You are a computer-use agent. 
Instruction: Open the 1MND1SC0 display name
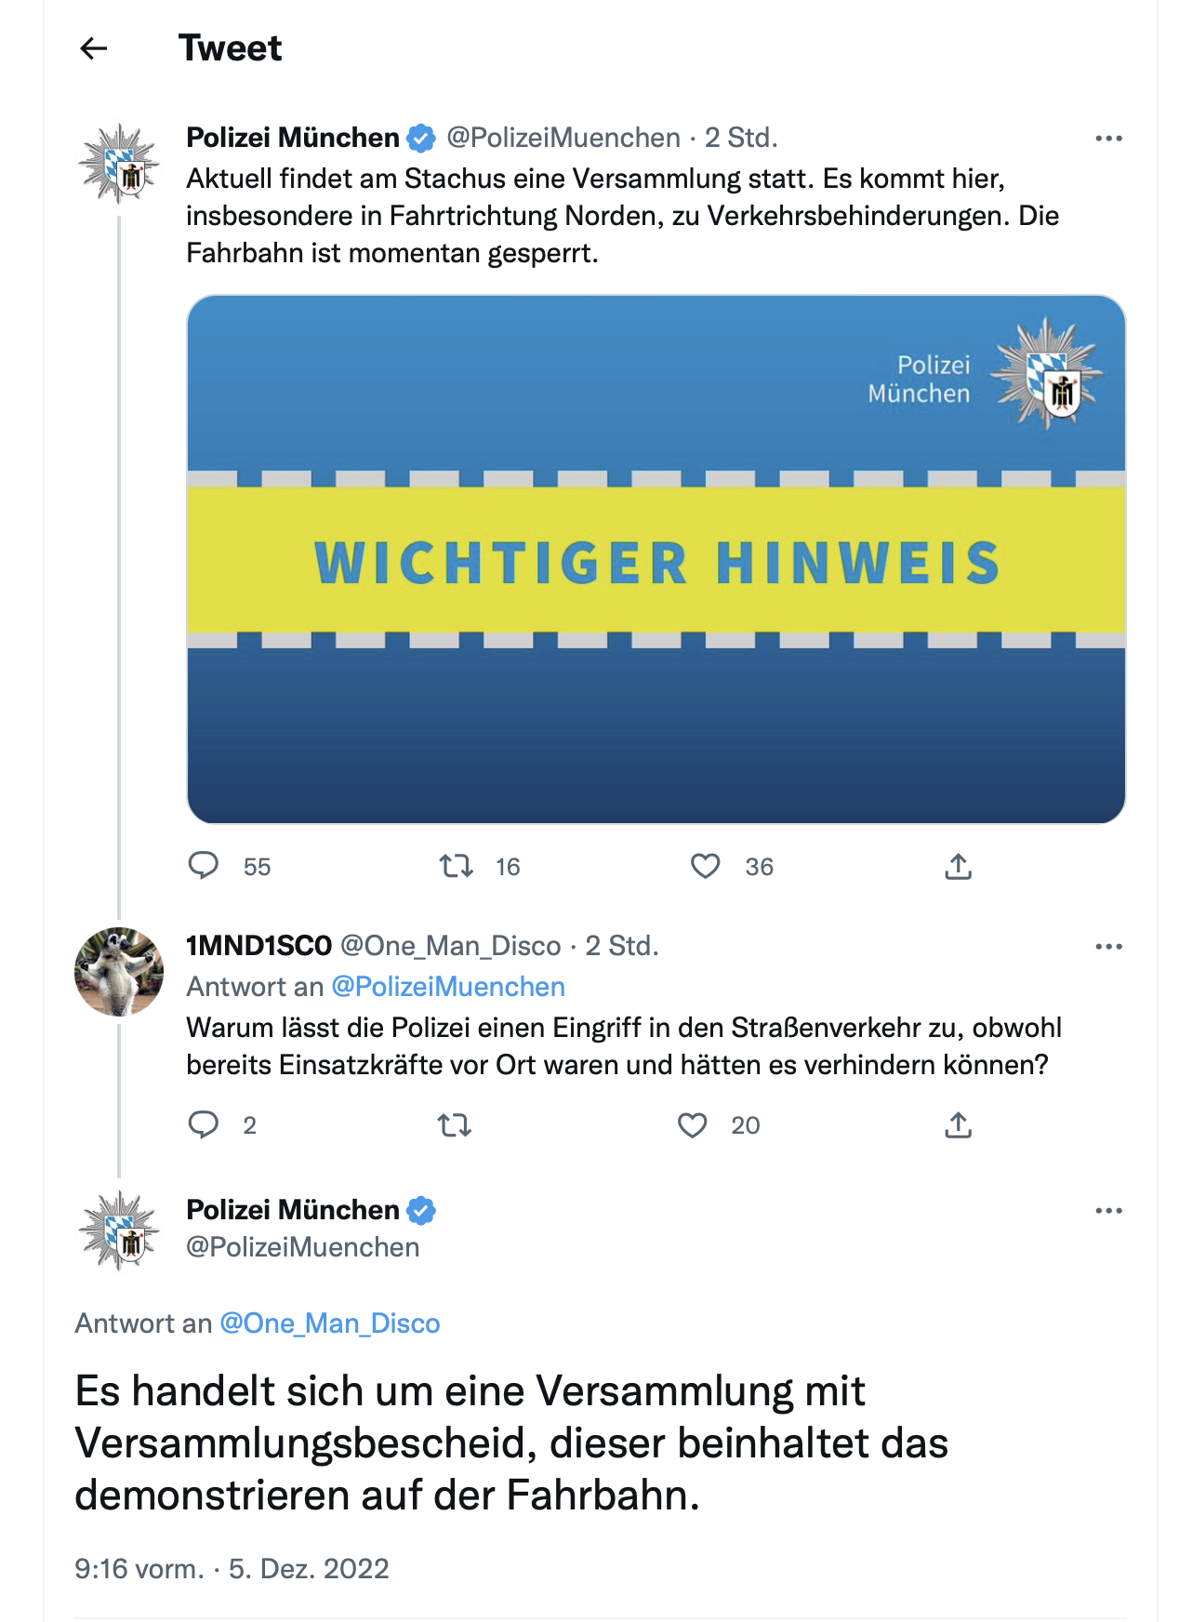click(258, 946)
